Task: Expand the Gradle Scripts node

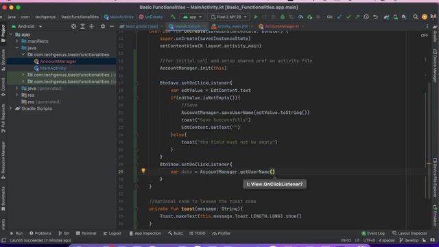Action: 11,108
